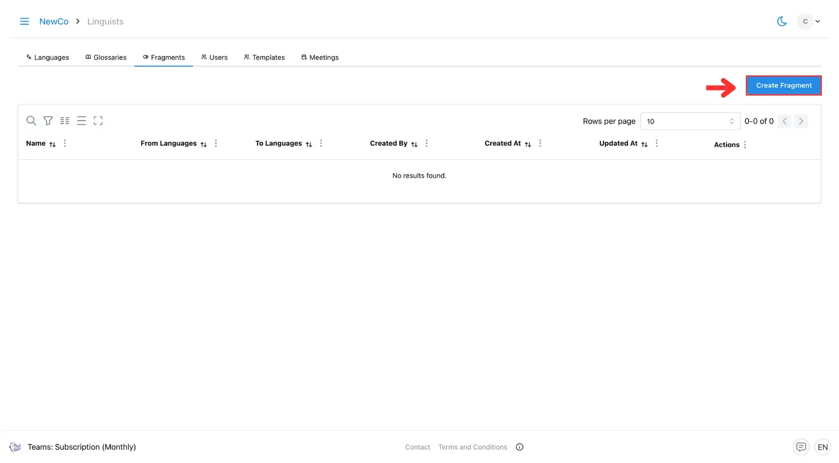Viewport: 839px width, 463px height.
Task: Sort by the Name column
Action: 52,144
